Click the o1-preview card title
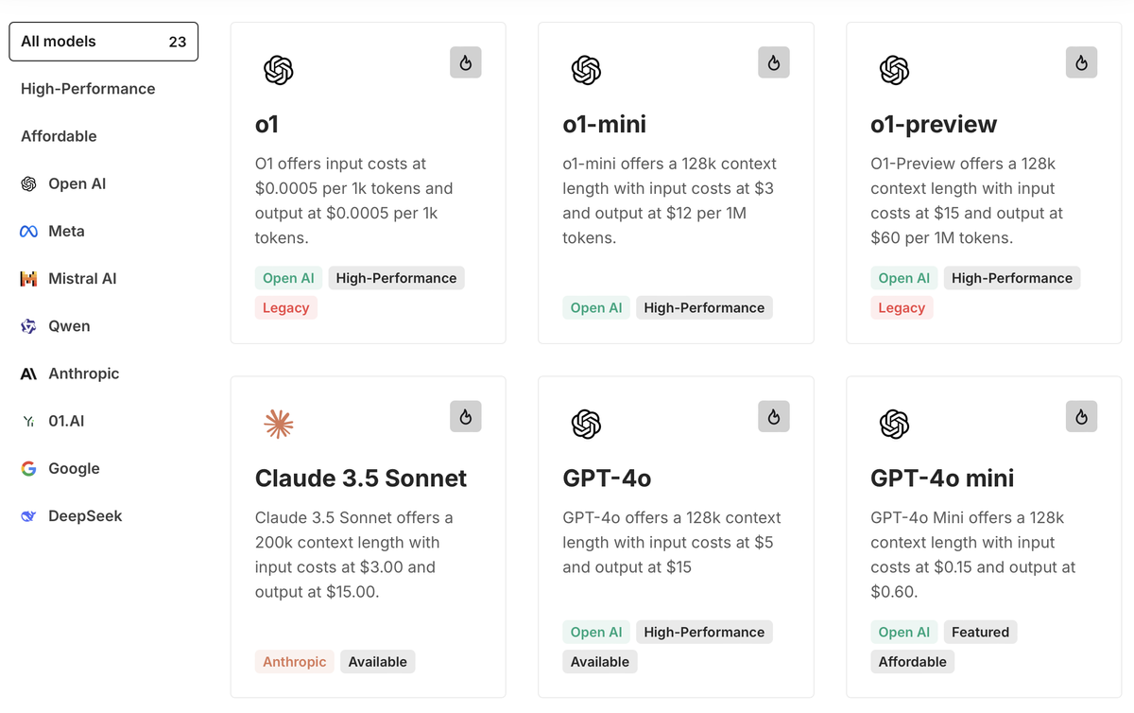 934,124
